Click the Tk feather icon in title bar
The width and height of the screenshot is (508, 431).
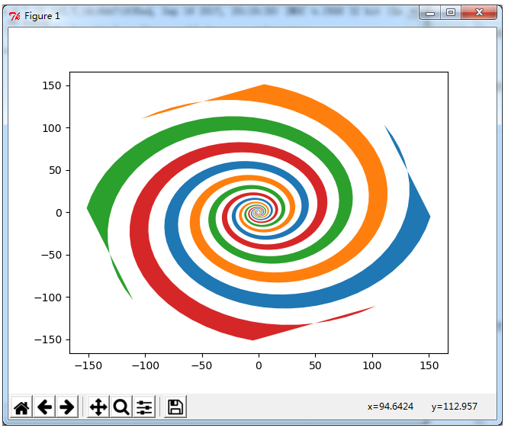[x=14, y=16]
